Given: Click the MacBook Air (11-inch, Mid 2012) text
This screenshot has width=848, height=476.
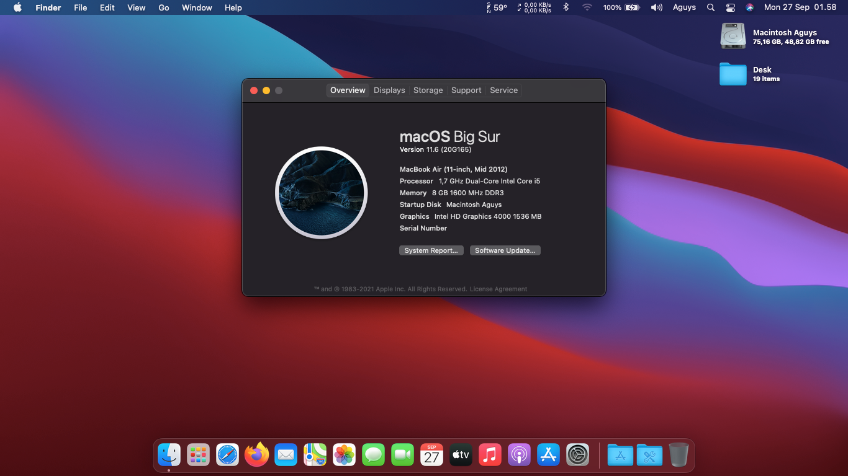Looking at the screenshot, I should click(454, 169).
